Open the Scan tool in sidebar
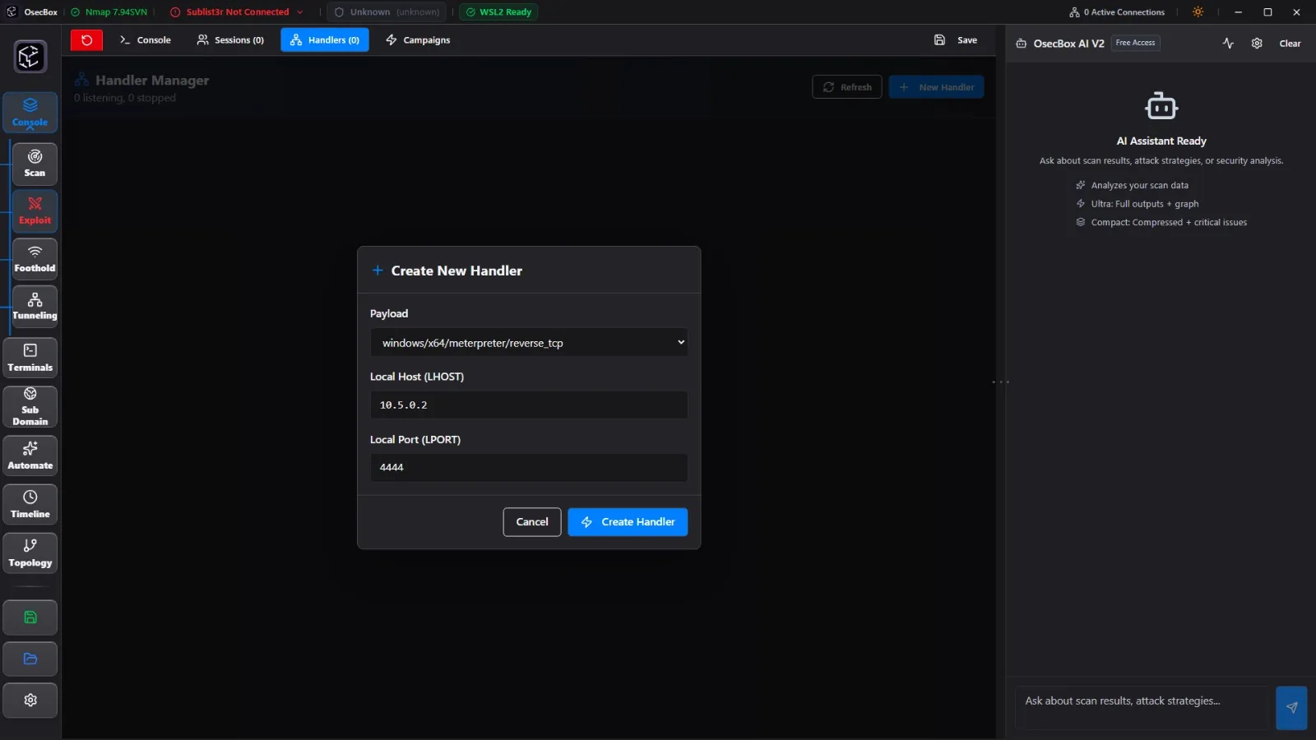This screenshot has width=1316, height=740. tap(35, 164)
